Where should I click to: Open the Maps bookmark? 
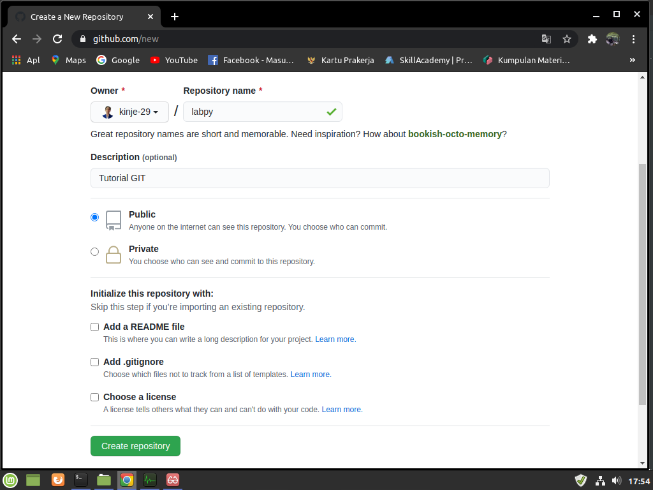pyautogui.click(x=69, y=60)
